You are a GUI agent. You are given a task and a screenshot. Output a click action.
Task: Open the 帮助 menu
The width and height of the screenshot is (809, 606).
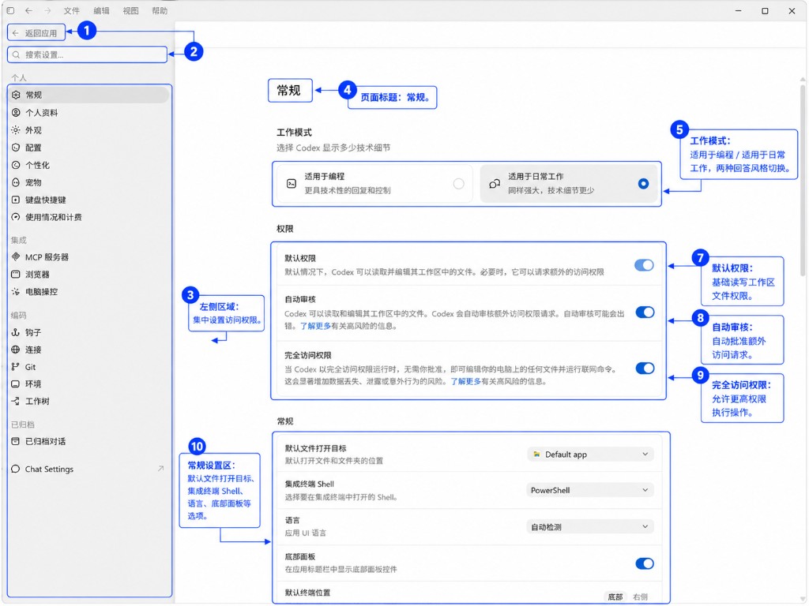click(160, 10)
